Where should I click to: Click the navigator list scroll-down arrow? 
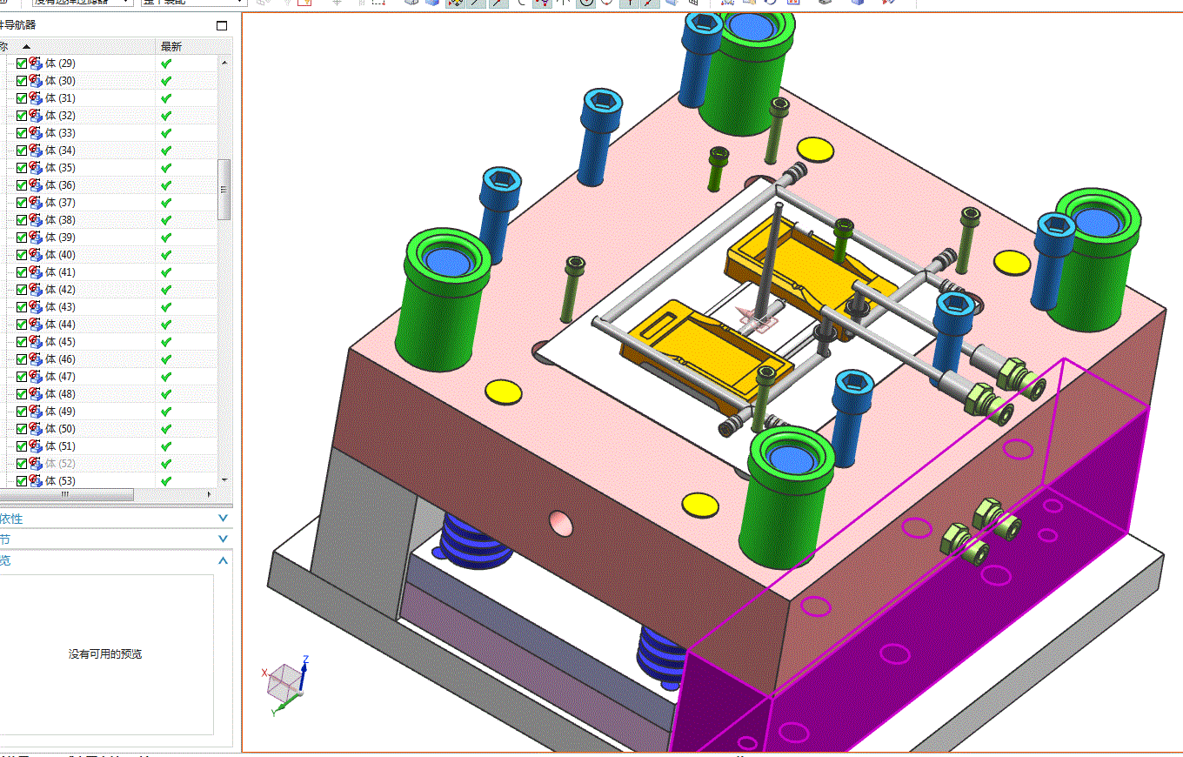(224, 479)
